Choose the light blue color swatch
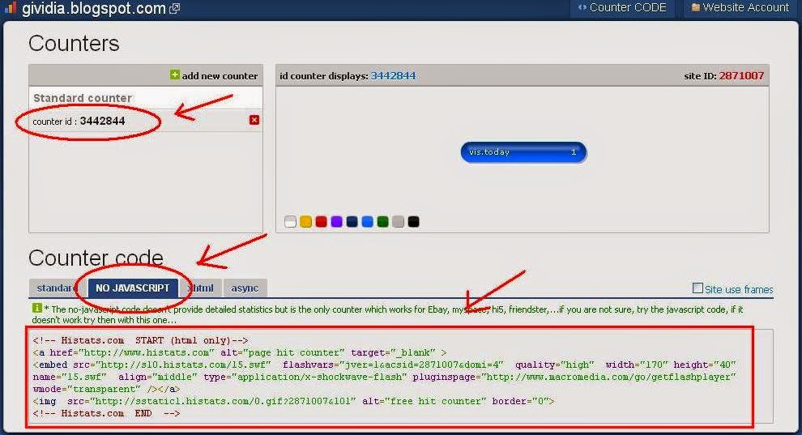This screenshot has height=435, width=802. [x=367, y=221]
